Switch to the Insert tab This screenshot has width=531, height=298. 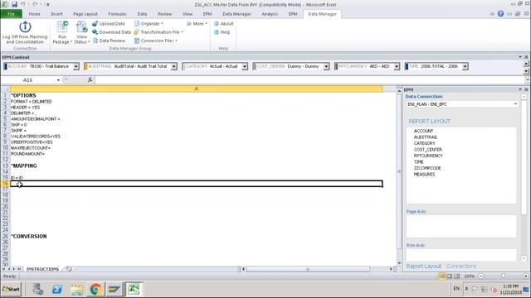click(x=56, y=14)
